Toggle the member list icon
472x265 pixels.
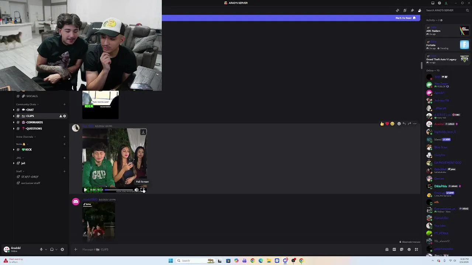(x=420, y=10)
